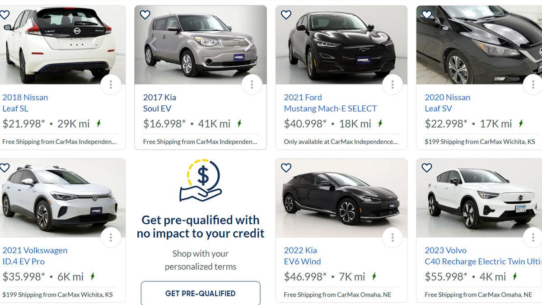The width and height of the screenshot is (542, 305).
Task: Click the dollar hand icon above Get pre-qualified
Action: pyautogui.click(x=200, y=183)
